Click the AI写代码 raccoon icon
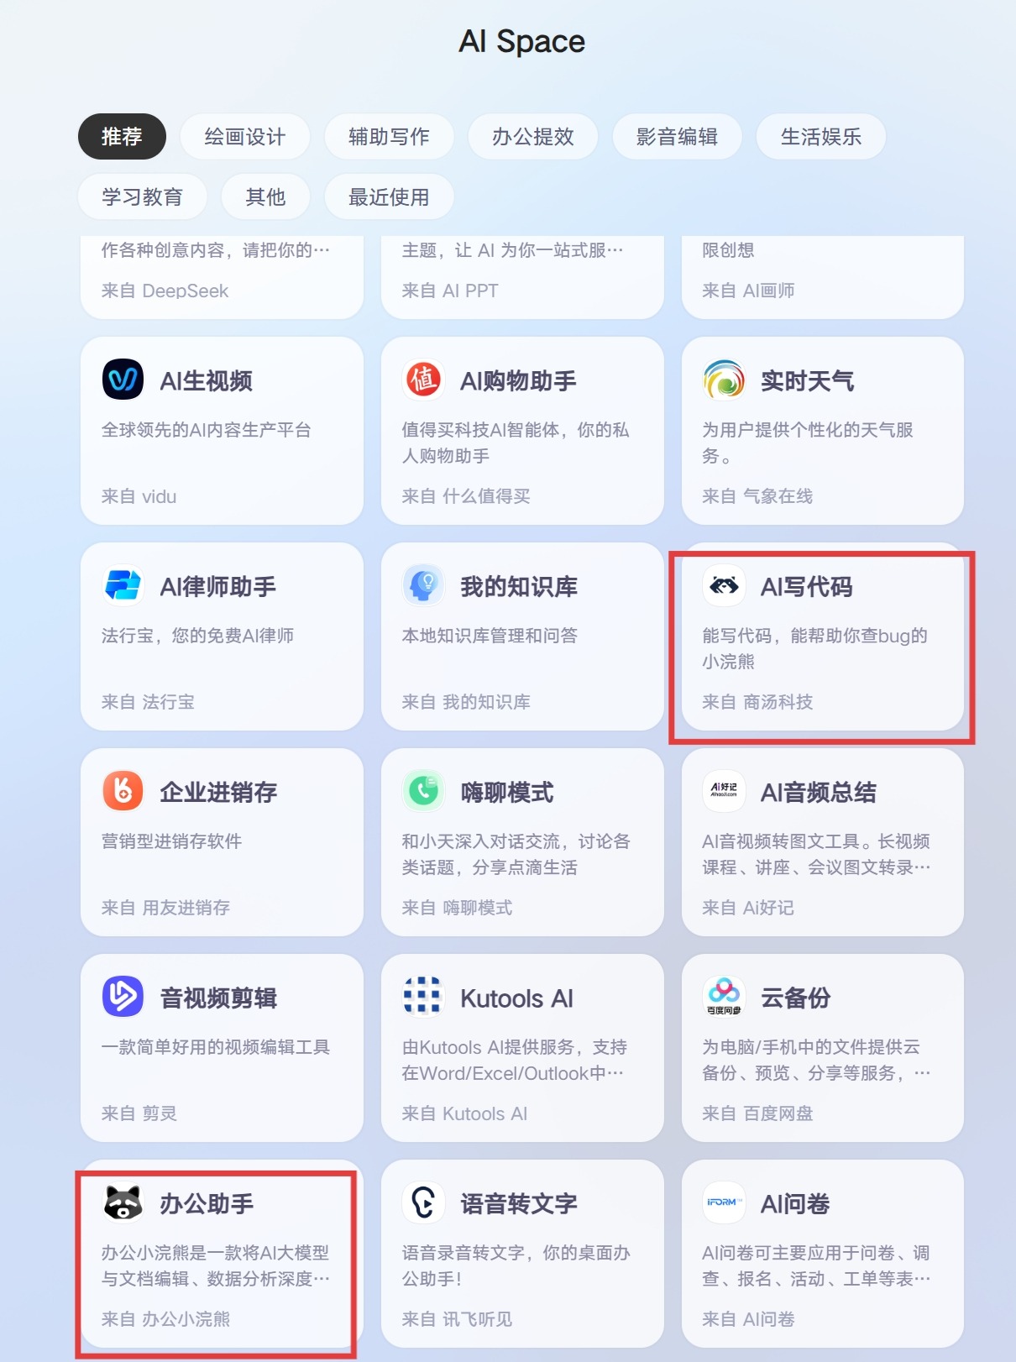Screen dimensions: 1016x1362 pyautogui.click(x=724, y=585)
